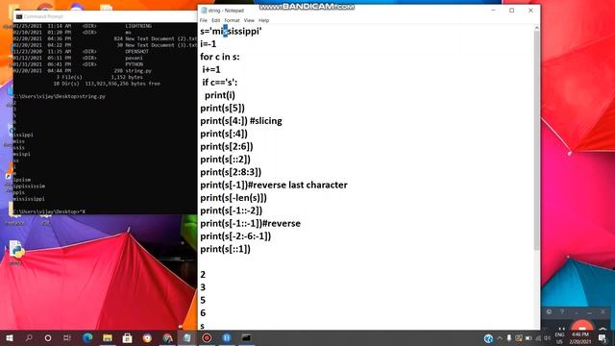Select Notepad in the taskbar

pos(187,337)
